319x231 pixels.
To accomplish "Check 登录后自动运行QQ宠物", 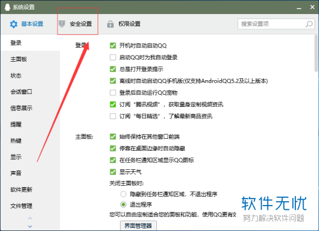I will coord(113,93).
